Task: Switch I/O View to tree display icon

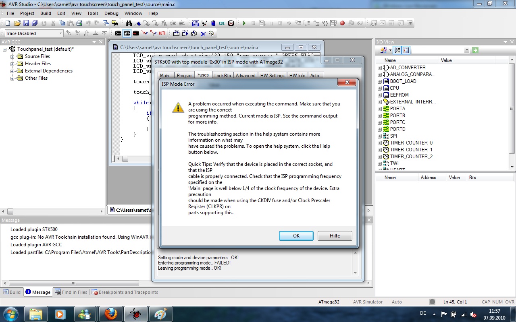Action: click(397, 50)
